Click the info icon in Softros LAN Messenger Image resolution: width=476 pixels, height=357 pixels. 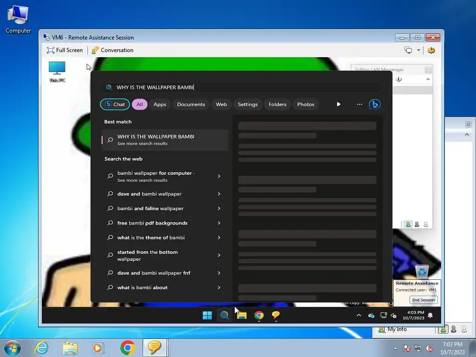[399, 79]
